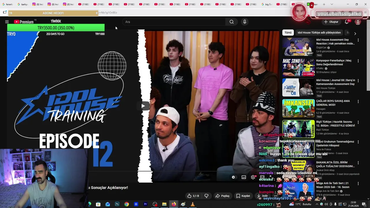Focus the Ara search field

[x=174, y=22]
